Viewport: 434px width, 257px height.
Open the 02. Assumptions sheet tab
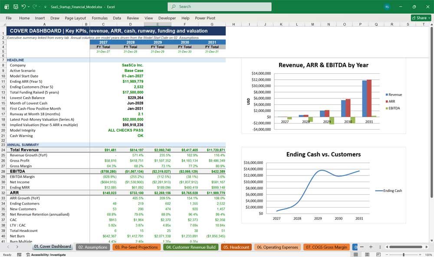click(93, 247)
